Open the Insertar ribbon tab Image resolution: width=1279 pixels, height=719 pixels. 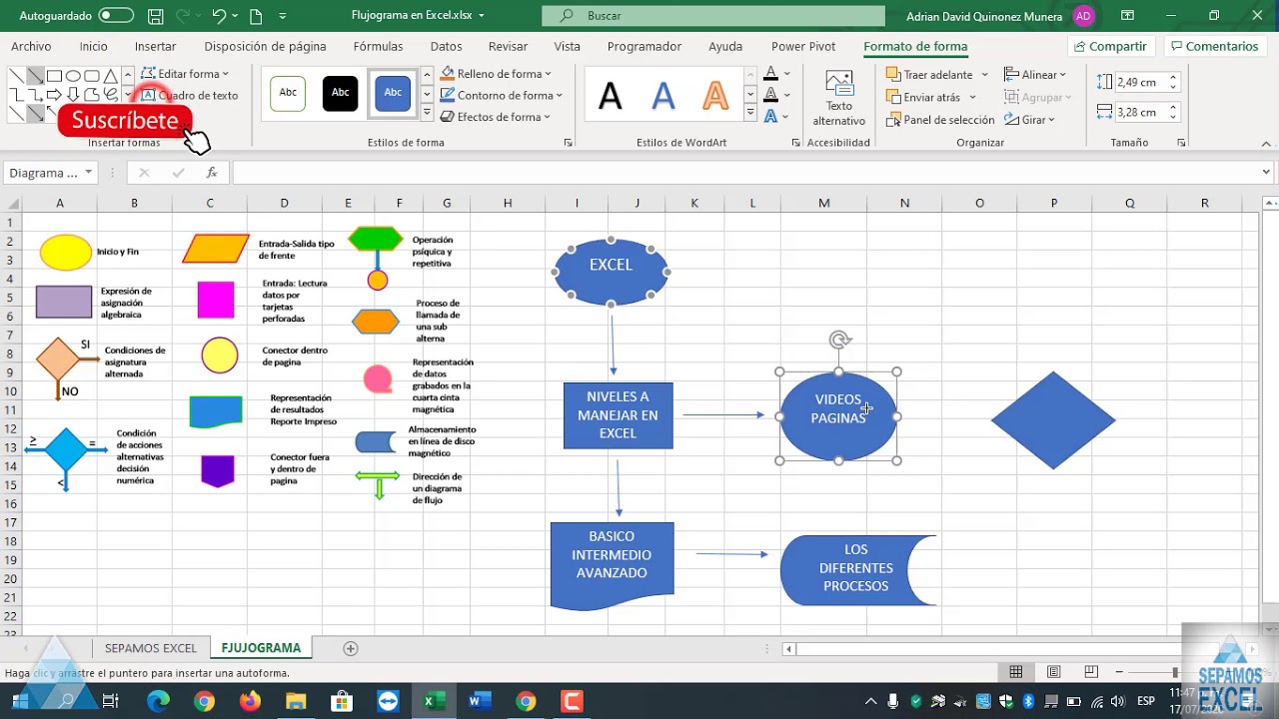[x=155, y=46]
